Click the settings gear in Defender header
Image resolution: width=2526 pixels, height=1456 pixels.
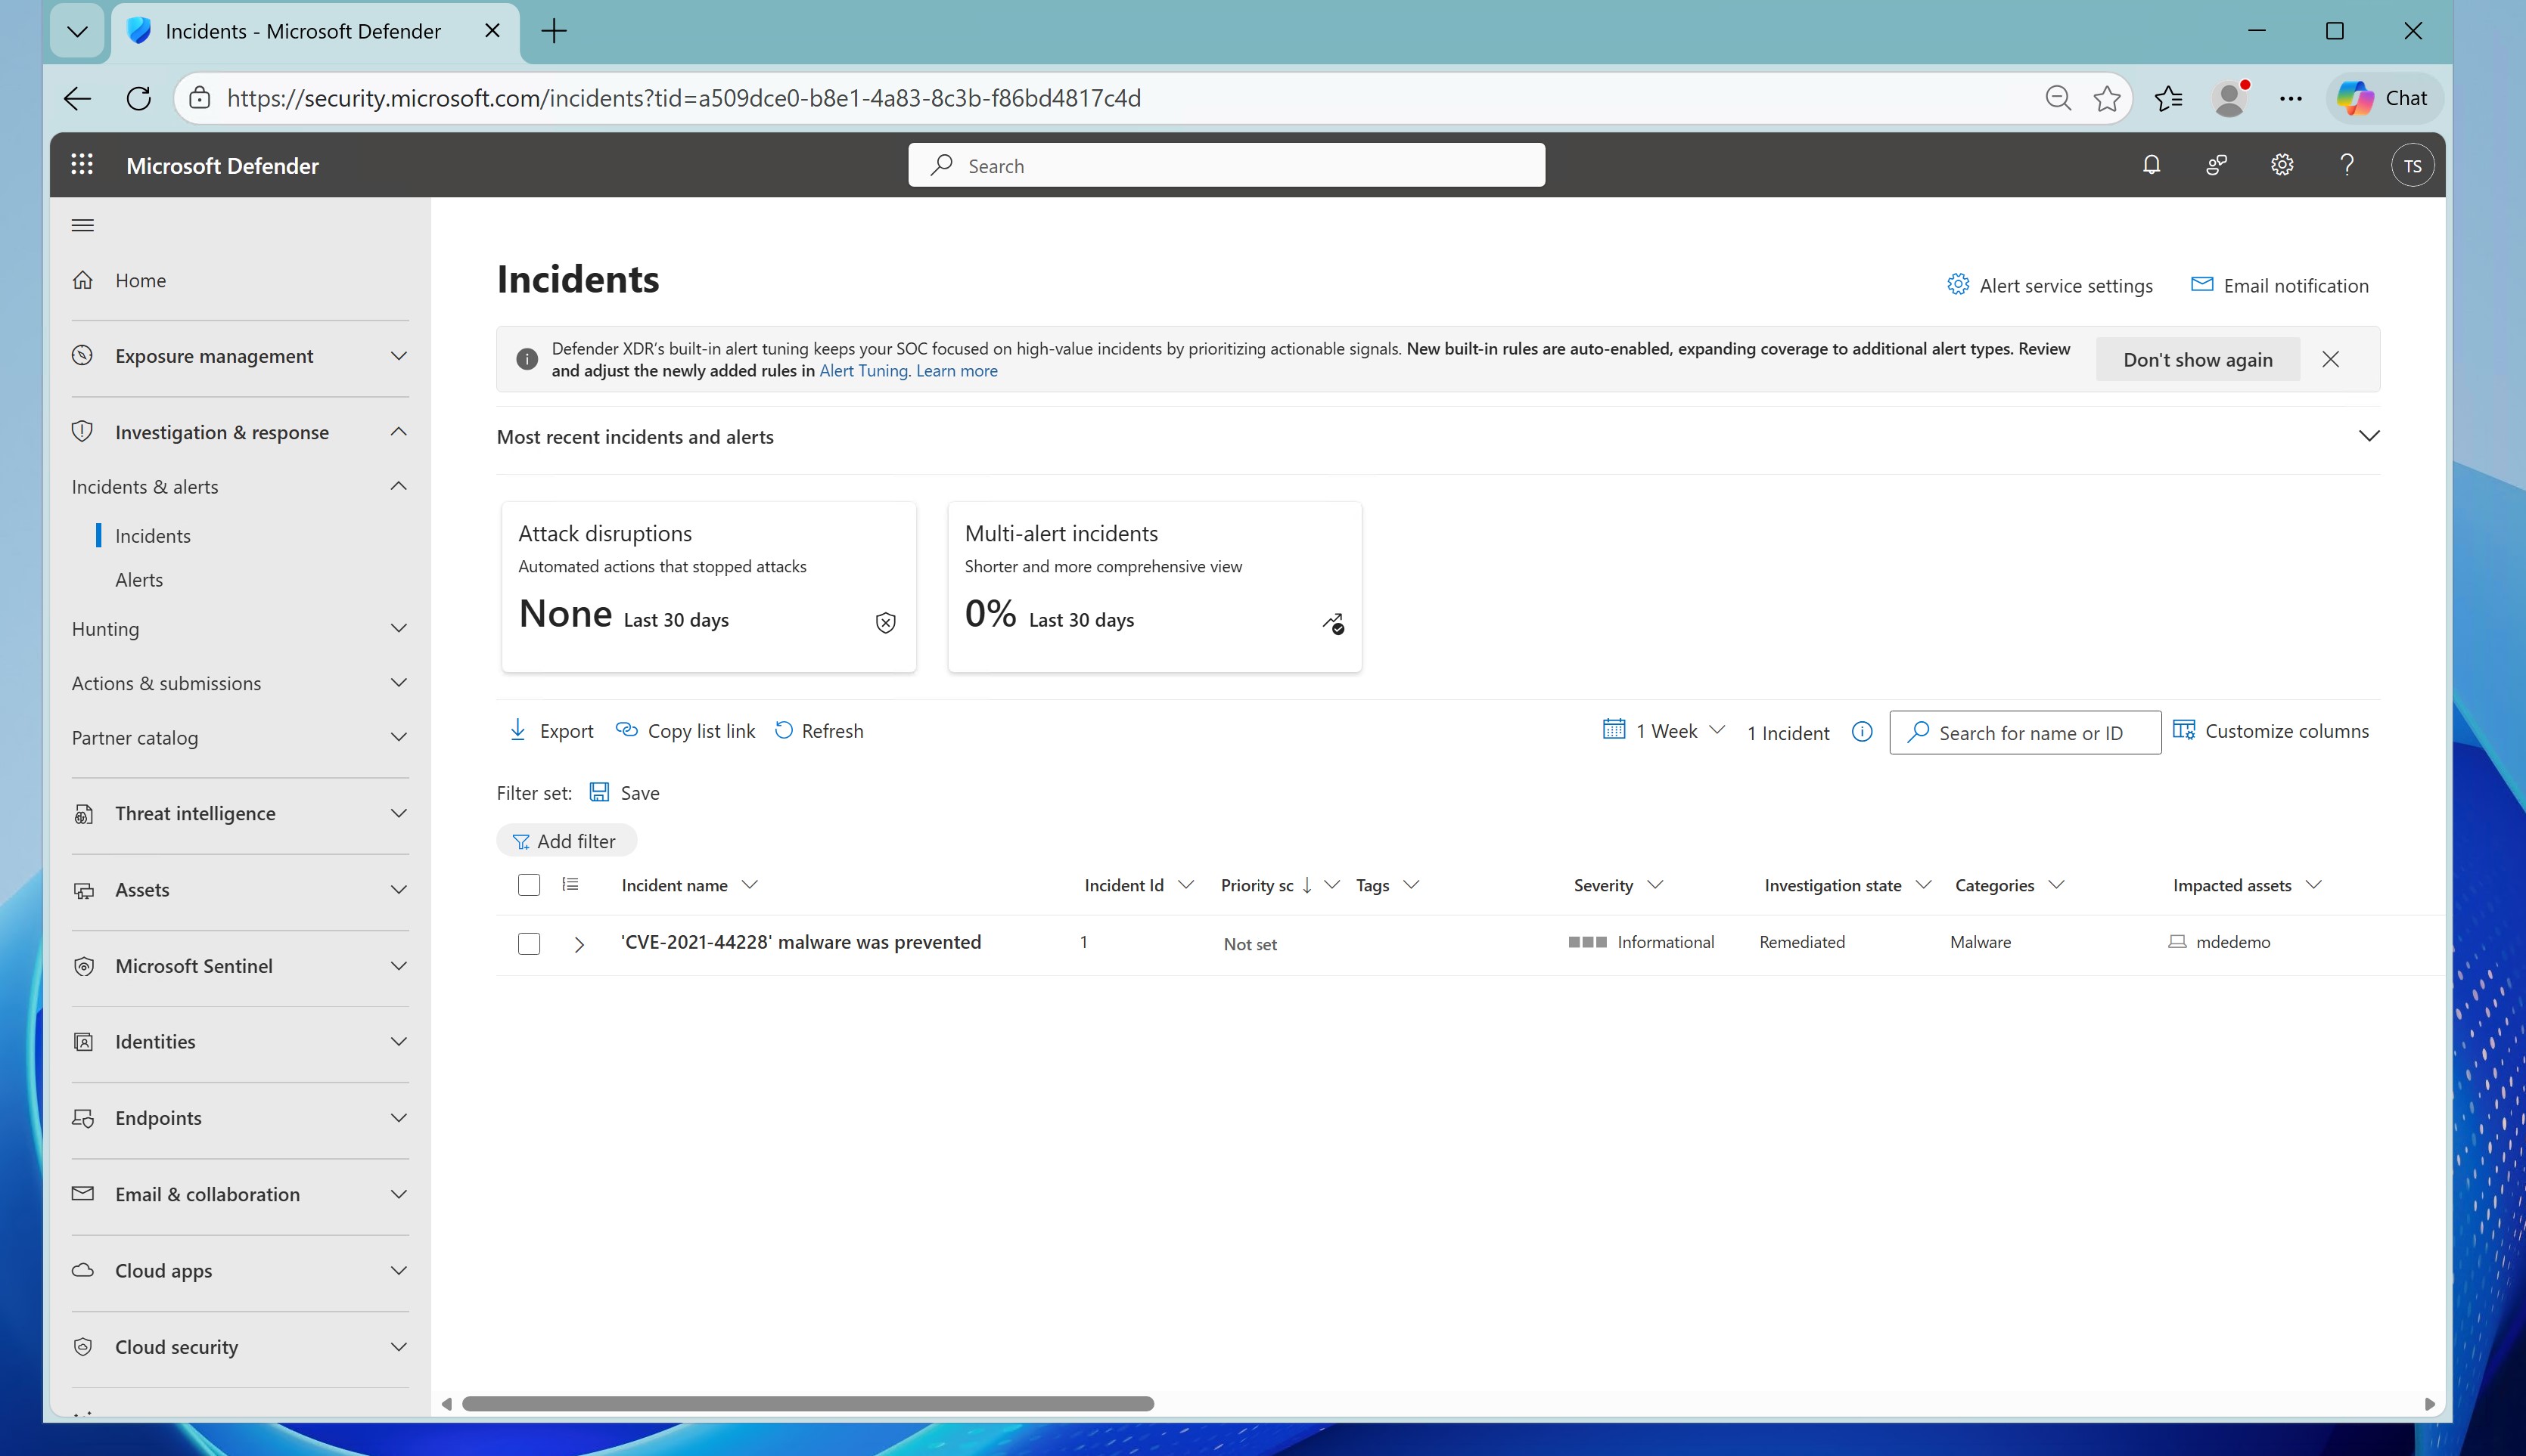[x=2281, y=165]
